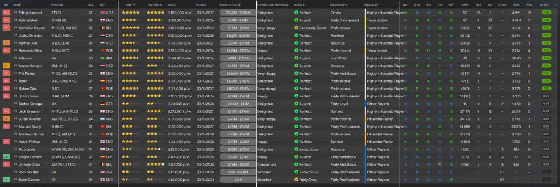Screen dimensions: 560x187
Task: Click the player icon beside Joško Gvardiol's name
Action: pos(16,35)
